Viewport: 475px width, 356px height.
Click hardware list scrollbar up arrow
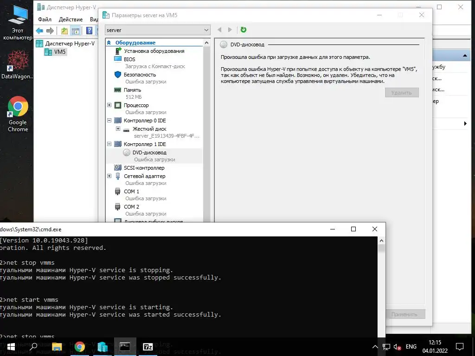pyautogui.click(x=206, y=43)
